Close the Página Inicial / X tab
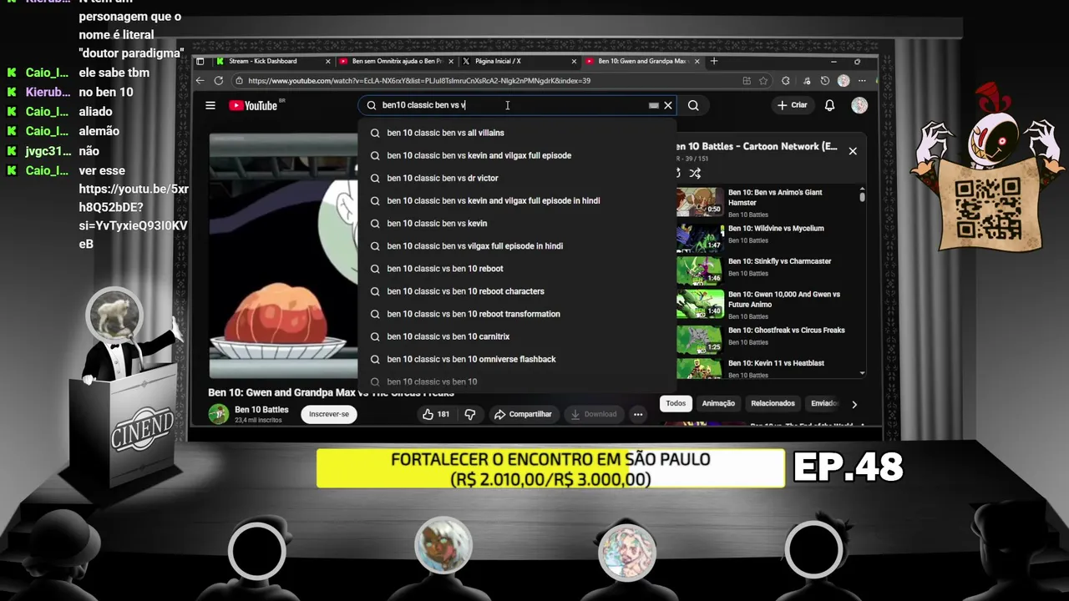This screenshot has width=1069, height=601. [x=574, y=61]
